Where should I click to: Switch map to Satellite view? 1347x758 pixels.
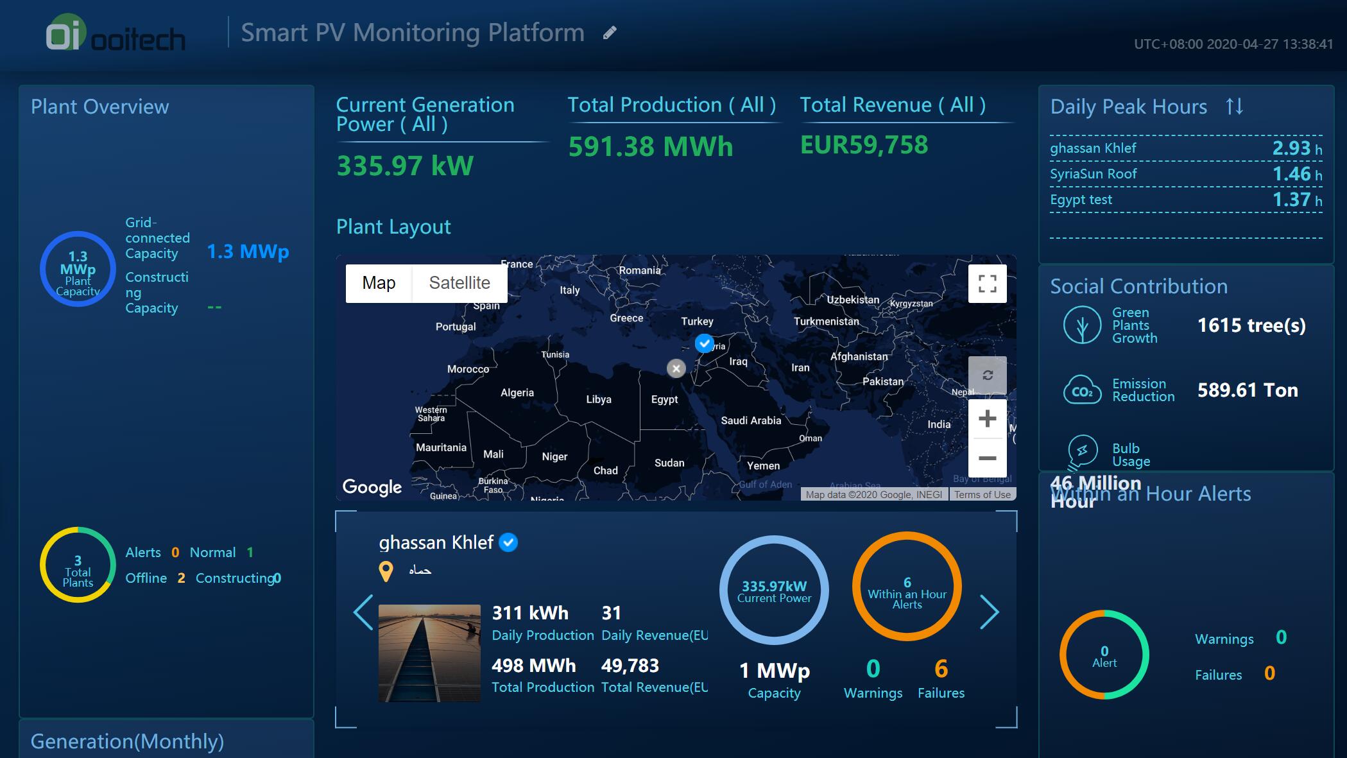click(459, 283)
